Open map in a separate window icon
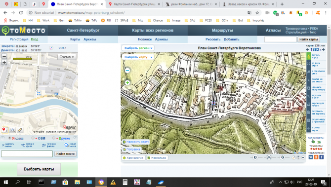This screenshot has height=187, width=331. pyautogui.click(x=309, y=72)
